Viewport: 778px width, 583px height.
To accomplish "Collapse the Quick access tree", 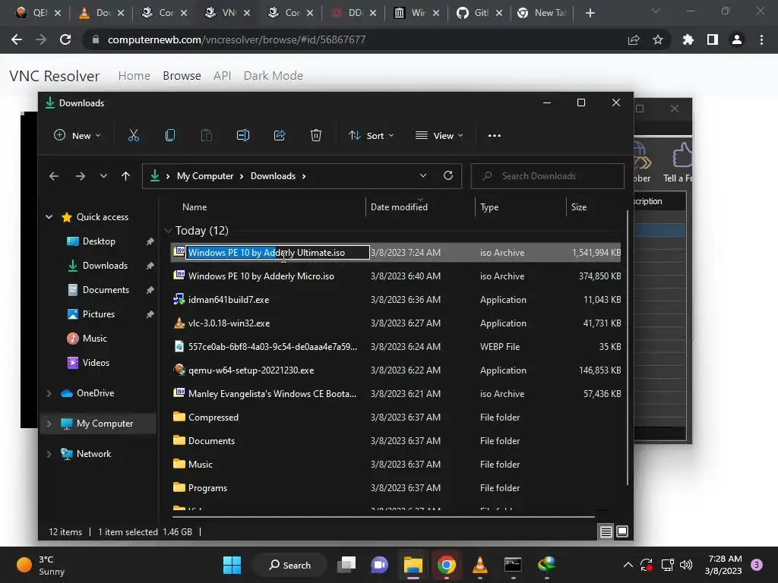I will pyautogui.click(x=49, y=216).
